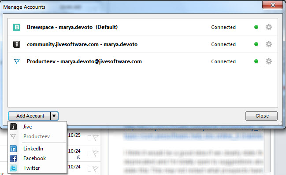
Task: Flag the 10/24 message with the attachment
Action: coord(95,154)
